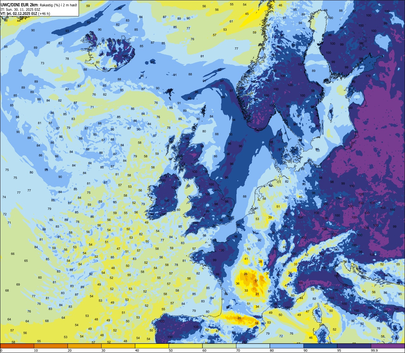The width and height of the screenshot is (405, 353).
Task: Click the value '74' at left map edge
Action: 4,197
